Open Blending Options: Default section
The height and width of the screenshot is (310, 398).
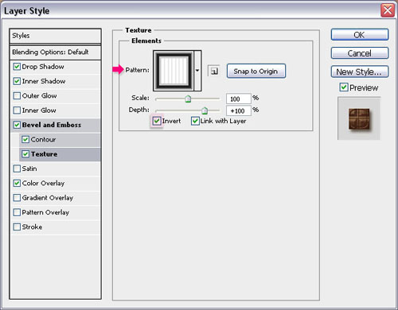coord(55,52)
